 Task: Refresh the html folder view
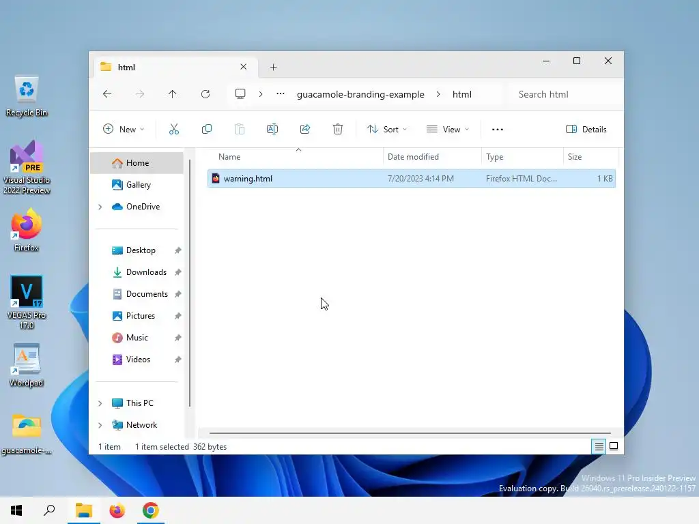205,94
